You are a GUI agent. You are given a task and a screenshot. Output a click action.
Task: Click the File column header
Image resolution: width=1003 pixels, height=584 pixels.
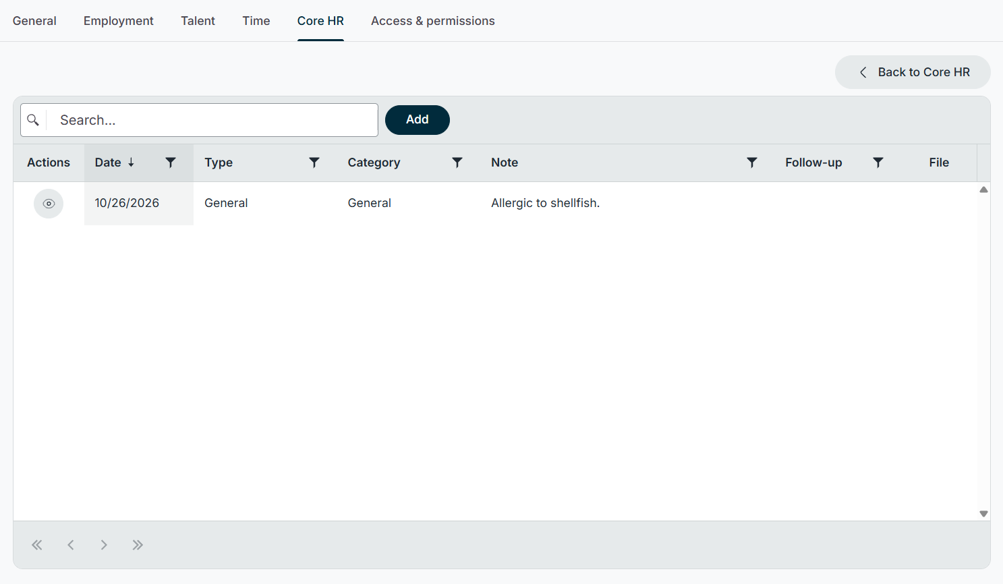tap(939, 163)
